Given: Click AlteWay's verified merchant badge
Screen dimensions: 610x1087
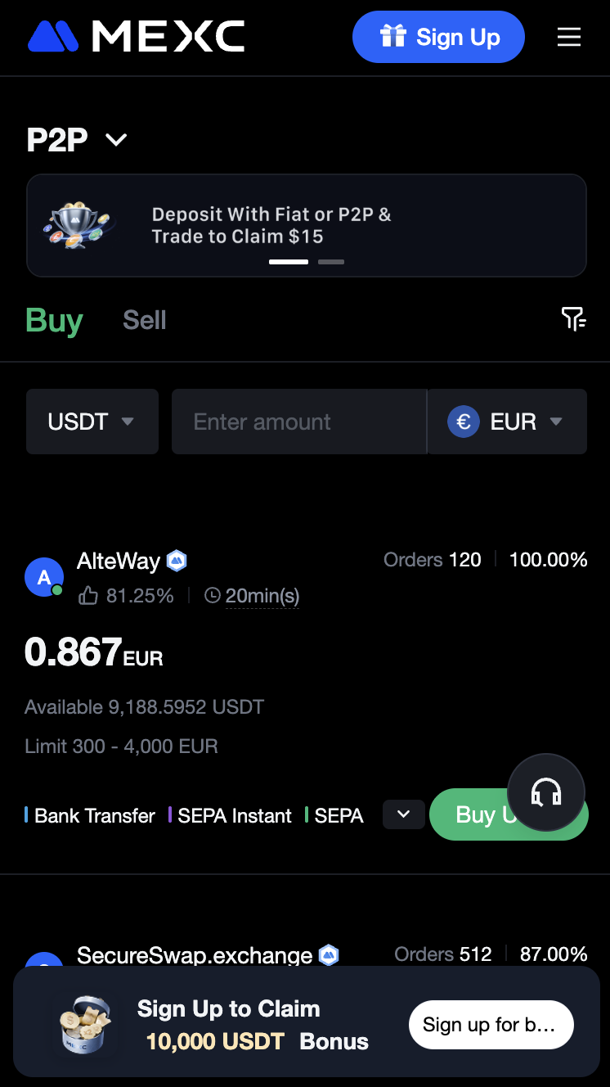Looking at the screenshot, I should (177, 561).
